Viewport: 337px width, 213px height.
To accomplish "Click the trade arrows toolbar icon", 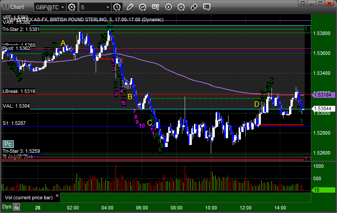I will pos(194,7).
